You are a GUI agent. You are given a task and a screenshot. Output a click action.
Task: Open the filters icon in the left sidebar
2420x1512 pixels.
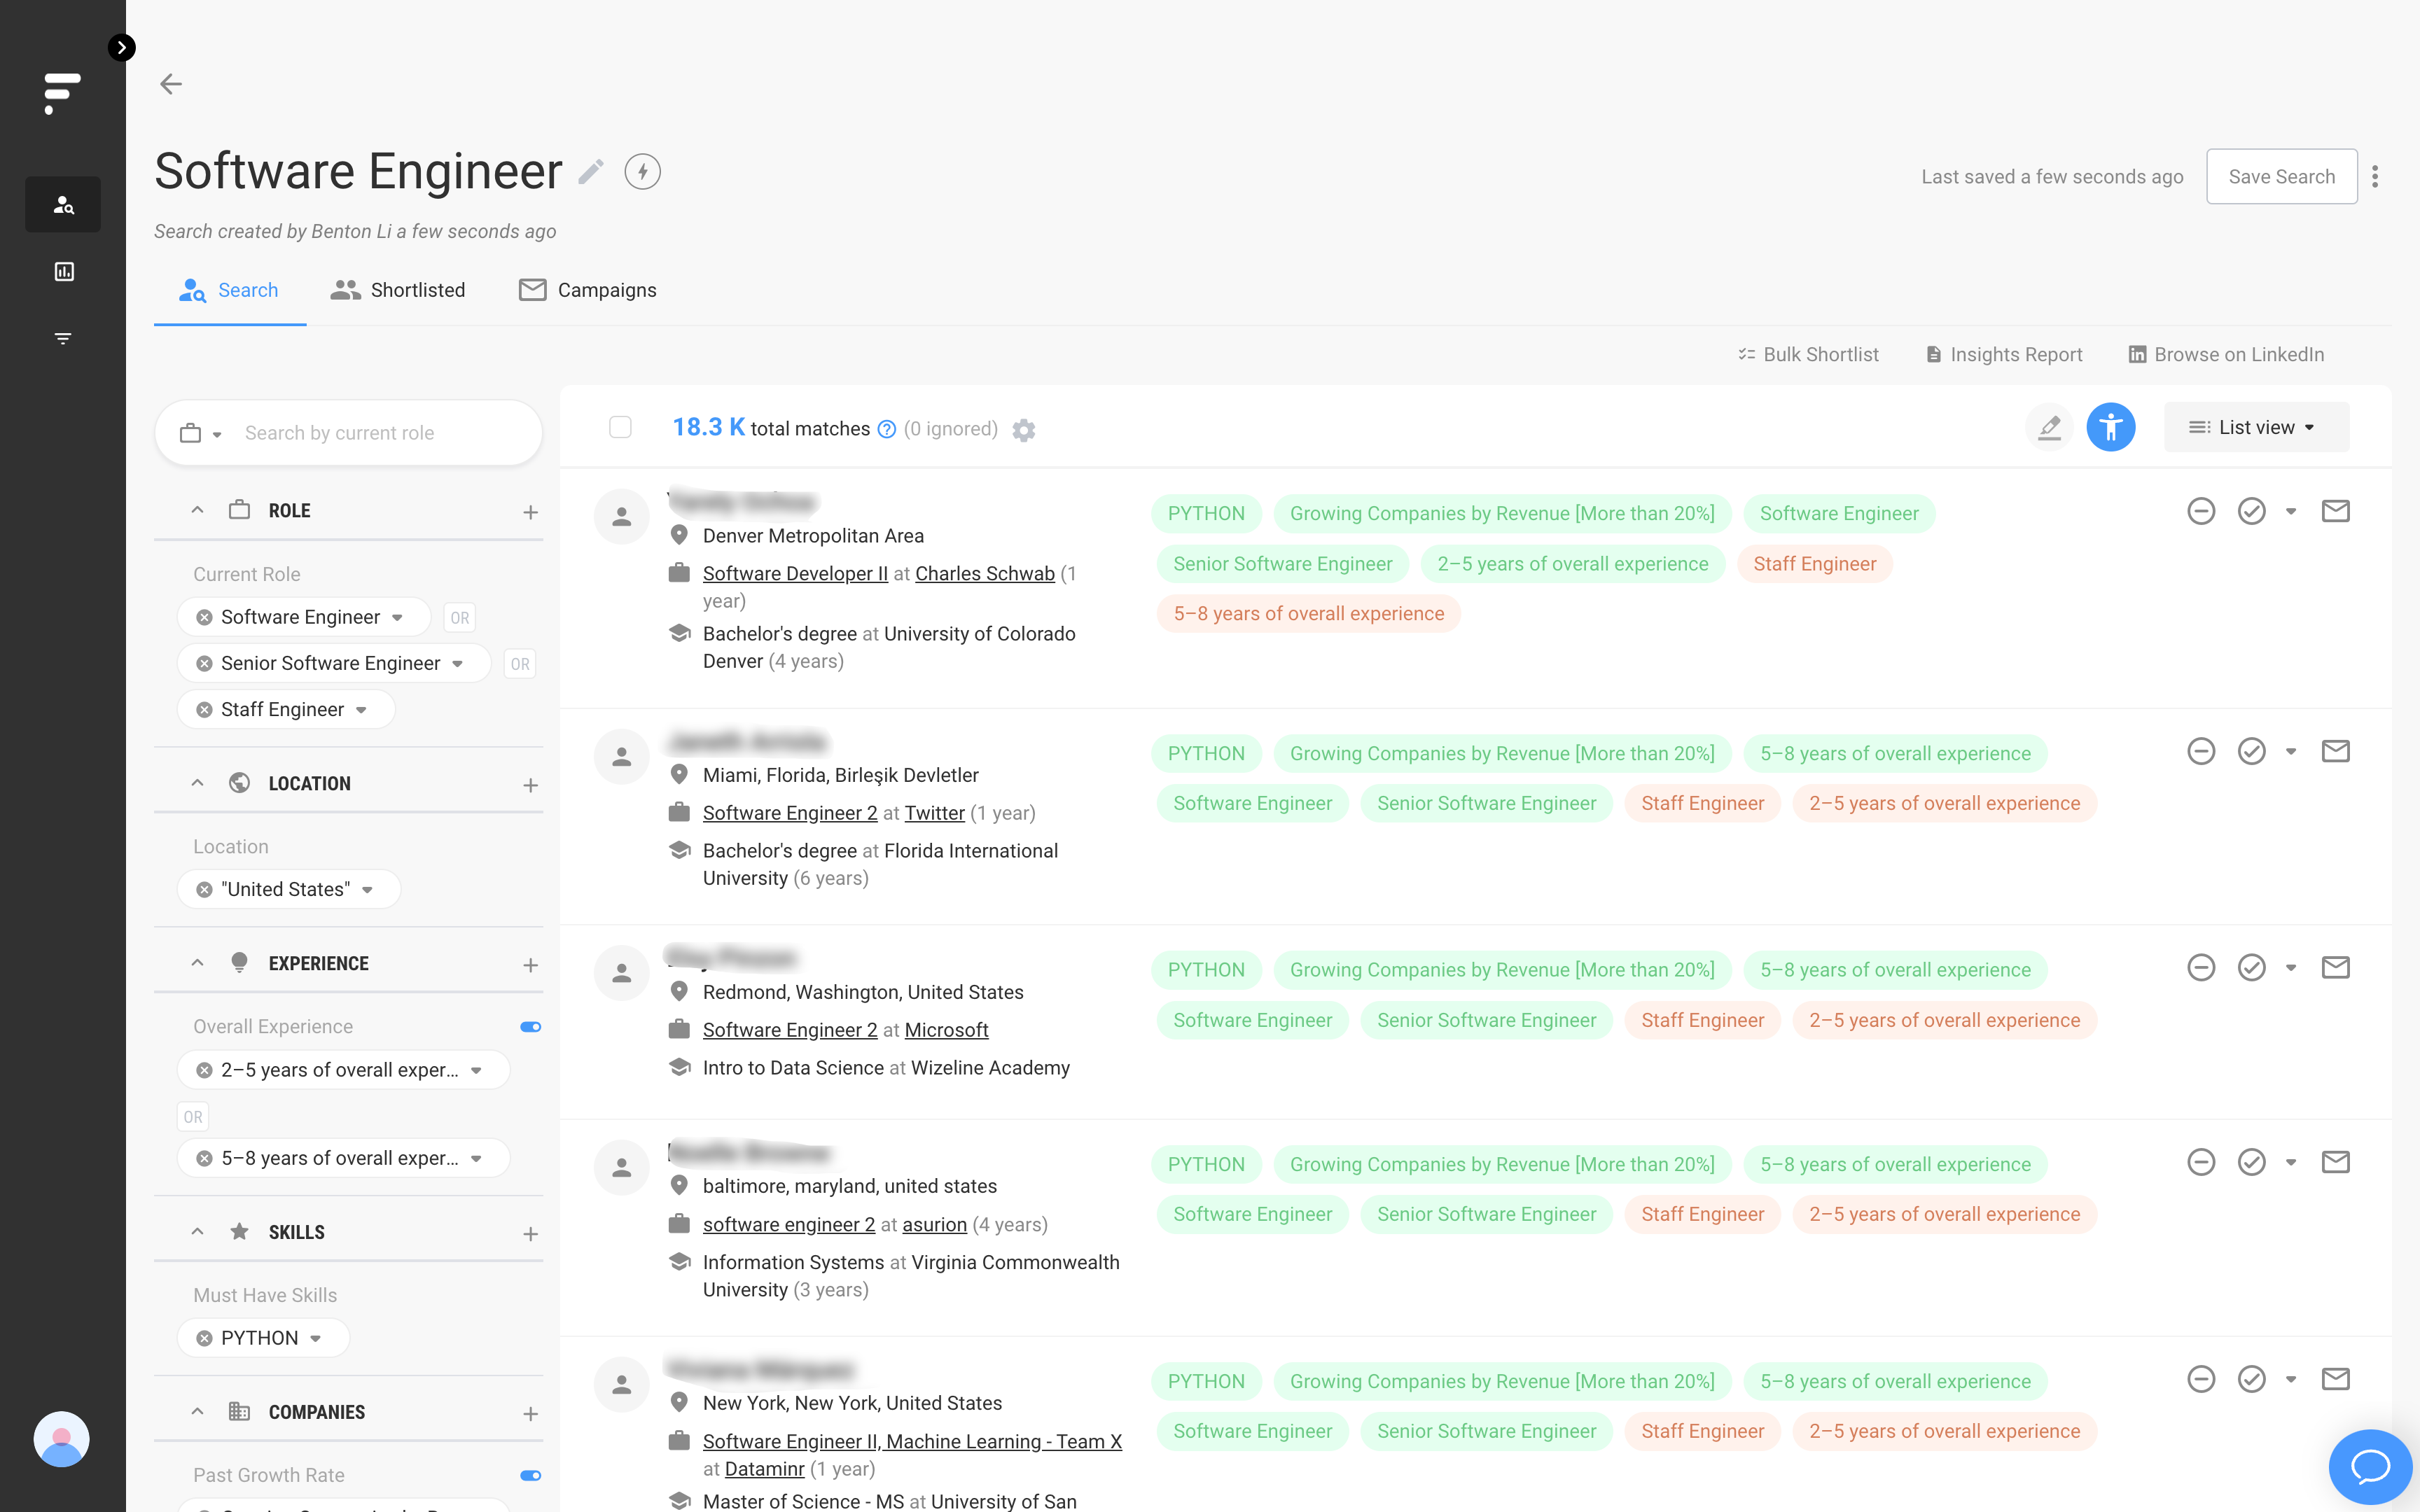click(63, 338)
